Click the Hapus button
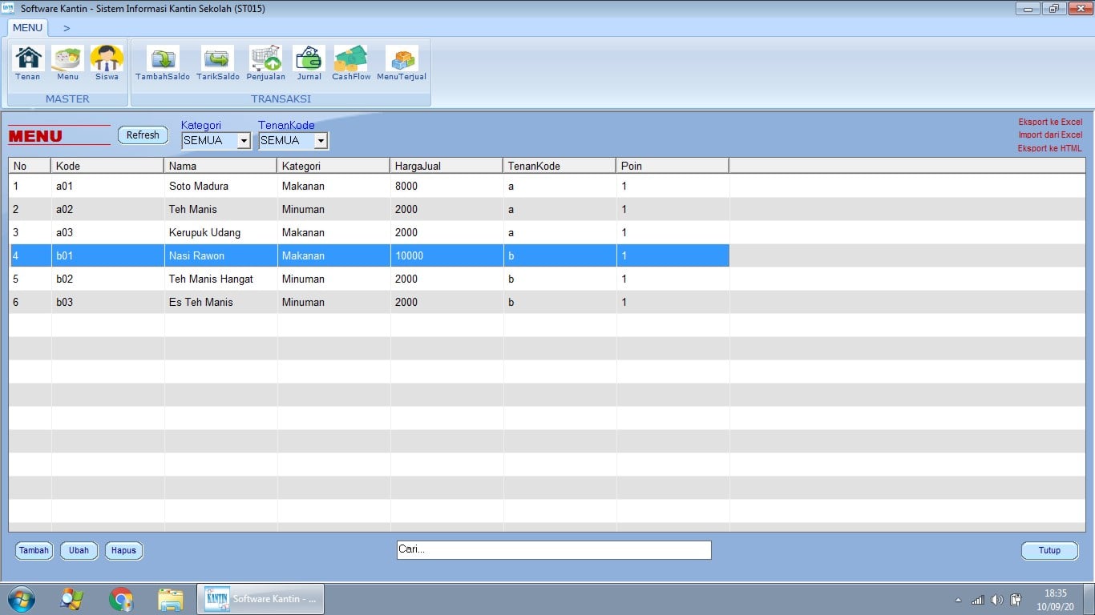The height and width of the screenshot is (615, 1095). coord(123,551)
